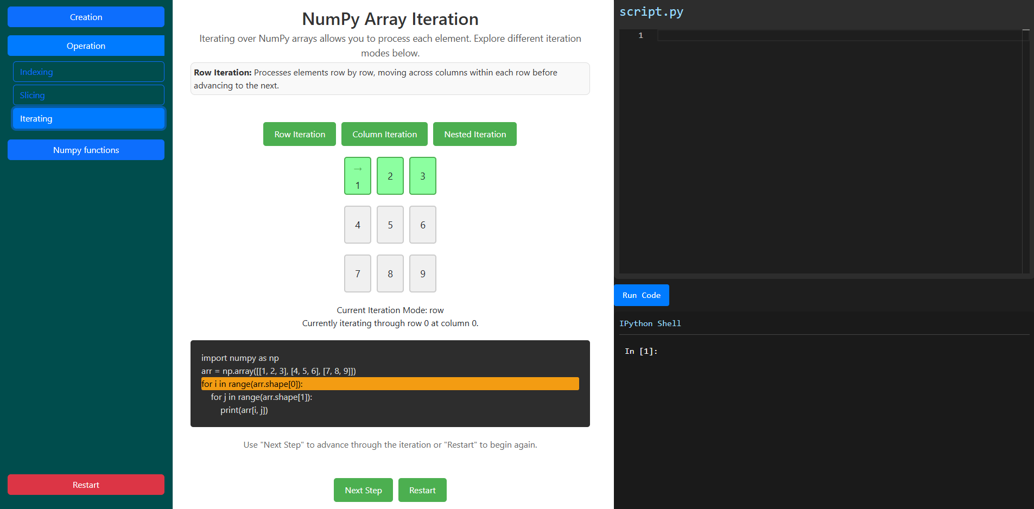Collapse the Operation section
The image size is (1034, 509).
coord(86,46)
